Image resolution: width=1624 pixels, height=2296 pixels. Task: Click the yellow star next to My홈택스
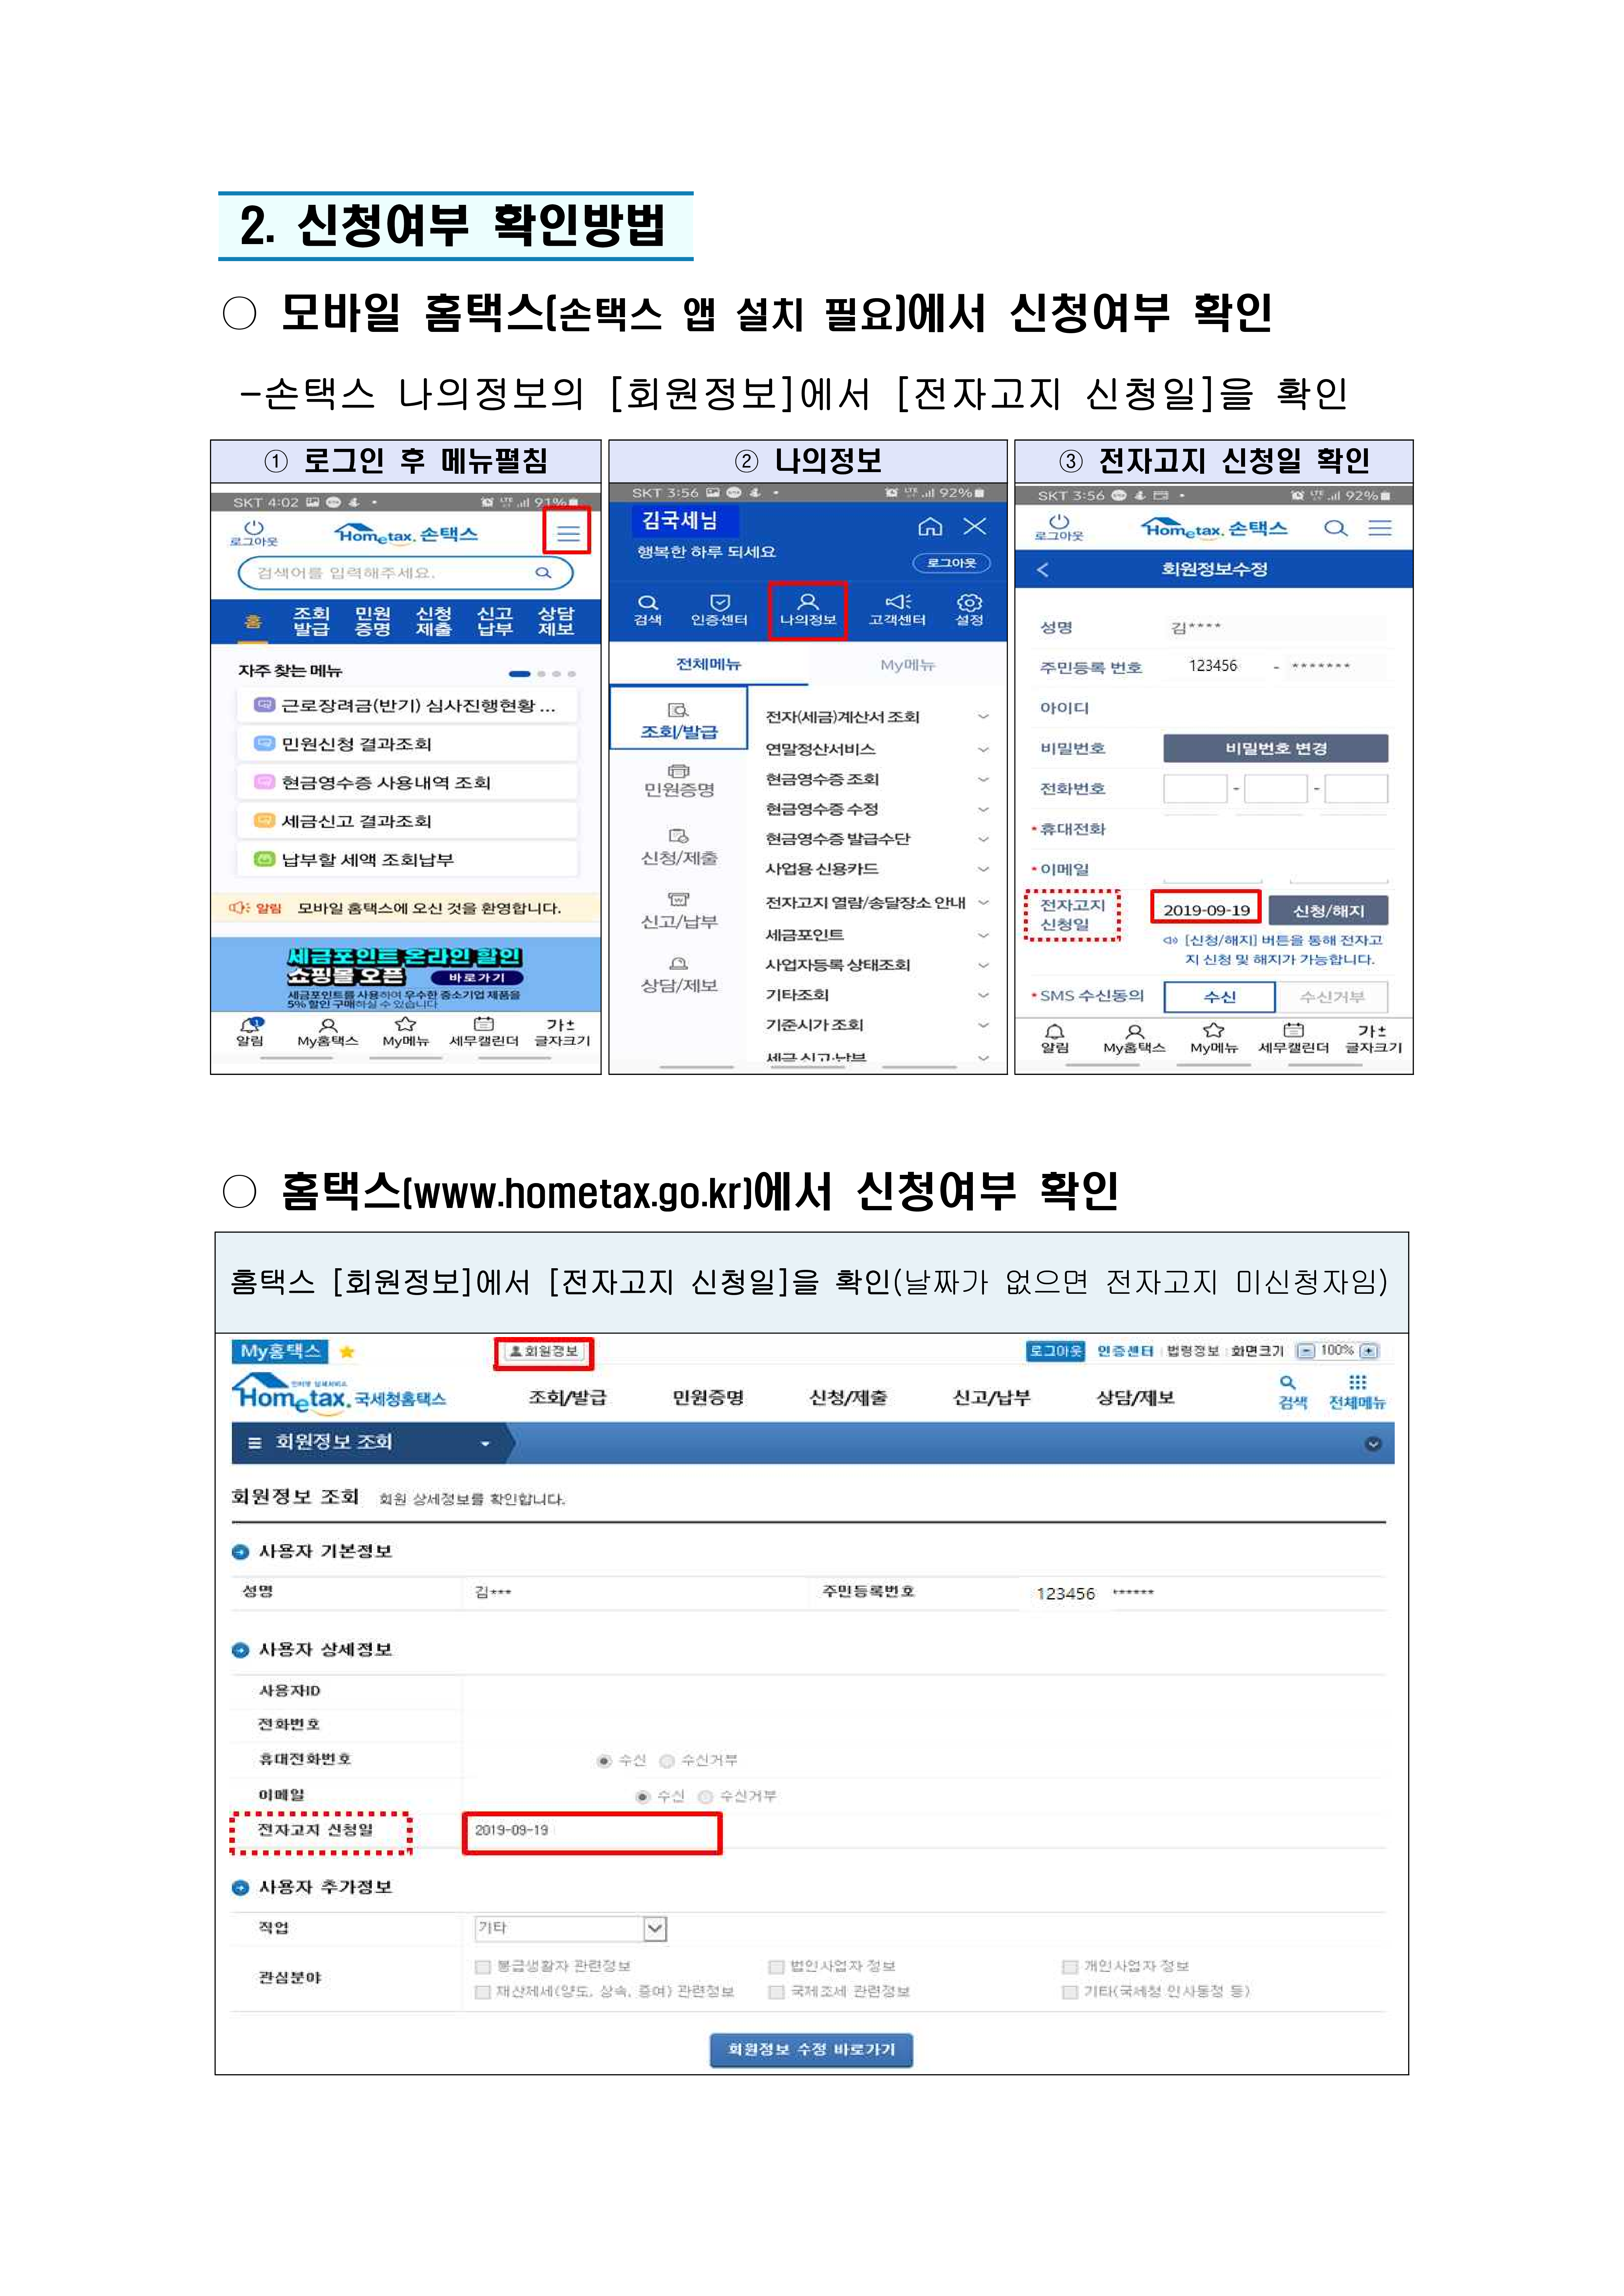[x=347, y=1352]
